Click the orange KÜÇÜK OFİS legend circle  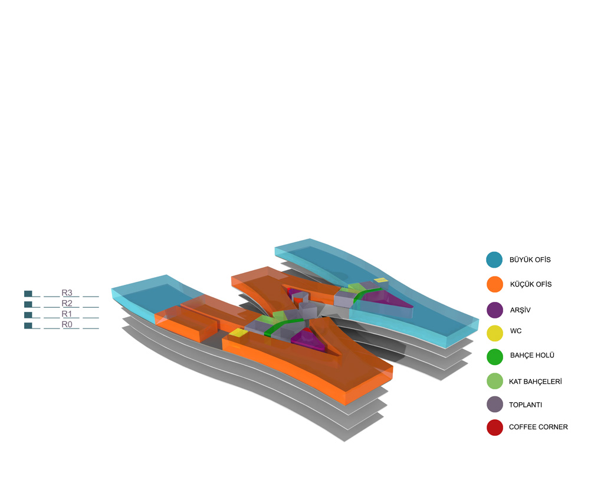tap(495, 284)
